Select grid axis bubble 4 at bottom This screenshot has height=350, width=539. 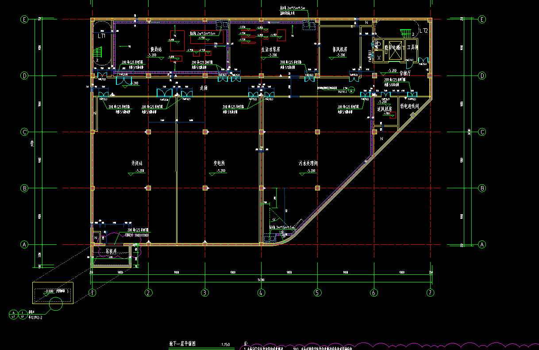click(261, 293)
